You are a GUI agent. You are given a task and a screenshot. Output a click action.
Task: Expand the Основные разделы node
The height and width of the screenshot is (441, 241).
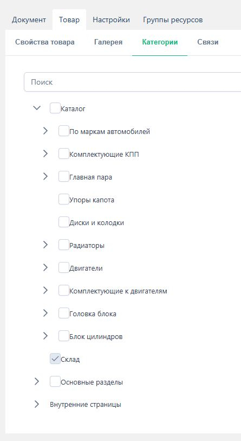tap(37, 382)
